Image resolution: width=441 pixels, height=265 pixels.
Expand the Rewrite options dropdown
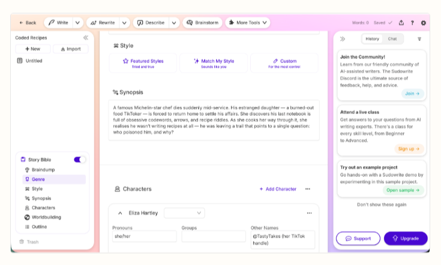(x=124, y=23)
